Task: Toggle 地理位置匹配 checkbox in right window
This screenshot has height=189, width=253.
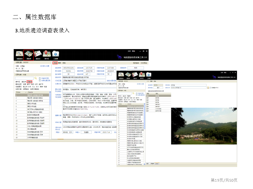Action: 137,95
